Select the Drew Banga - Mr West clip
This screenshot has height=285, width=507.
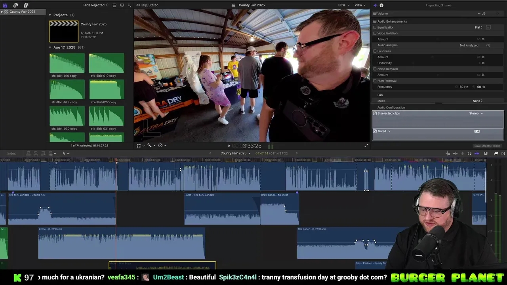[280, 209]
